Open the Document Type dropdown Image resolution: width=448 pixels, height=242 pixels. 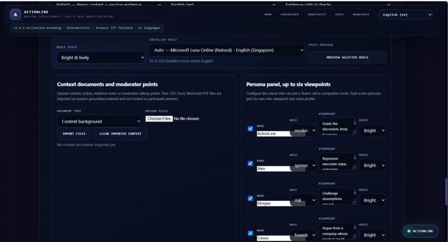99,121
